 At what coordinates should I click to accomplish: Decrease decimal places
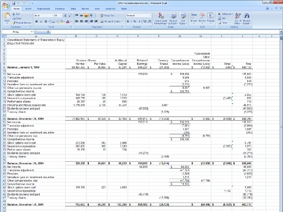(149, 21)
